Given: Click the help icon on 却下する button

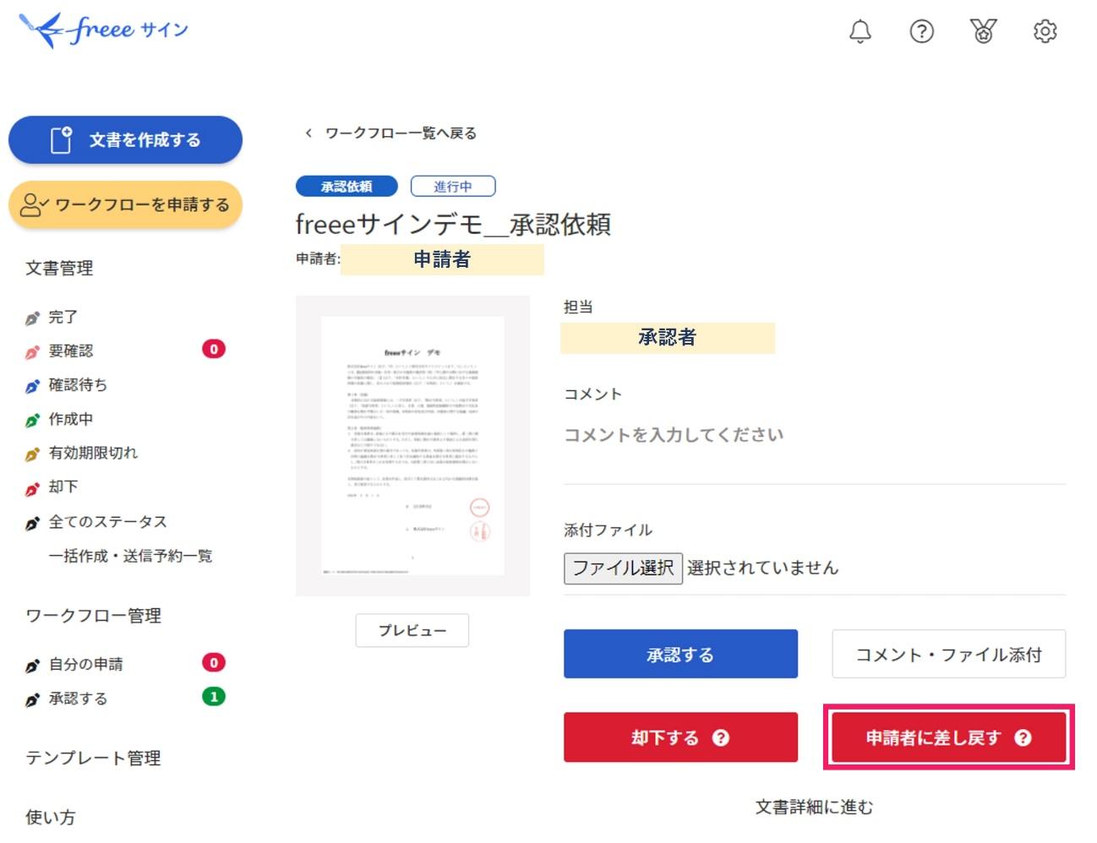Looking at the screenshot, I should [x=720, y=737].
